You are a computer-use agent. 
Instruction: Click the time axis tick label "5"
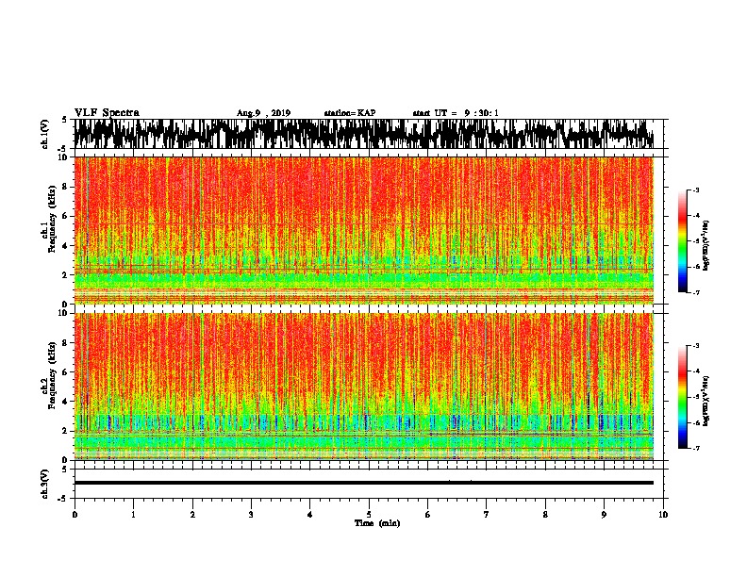[x=369, y=515]
